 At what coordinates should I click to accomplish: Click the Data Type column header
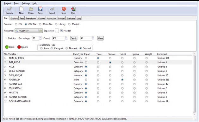tap(78, 54)
